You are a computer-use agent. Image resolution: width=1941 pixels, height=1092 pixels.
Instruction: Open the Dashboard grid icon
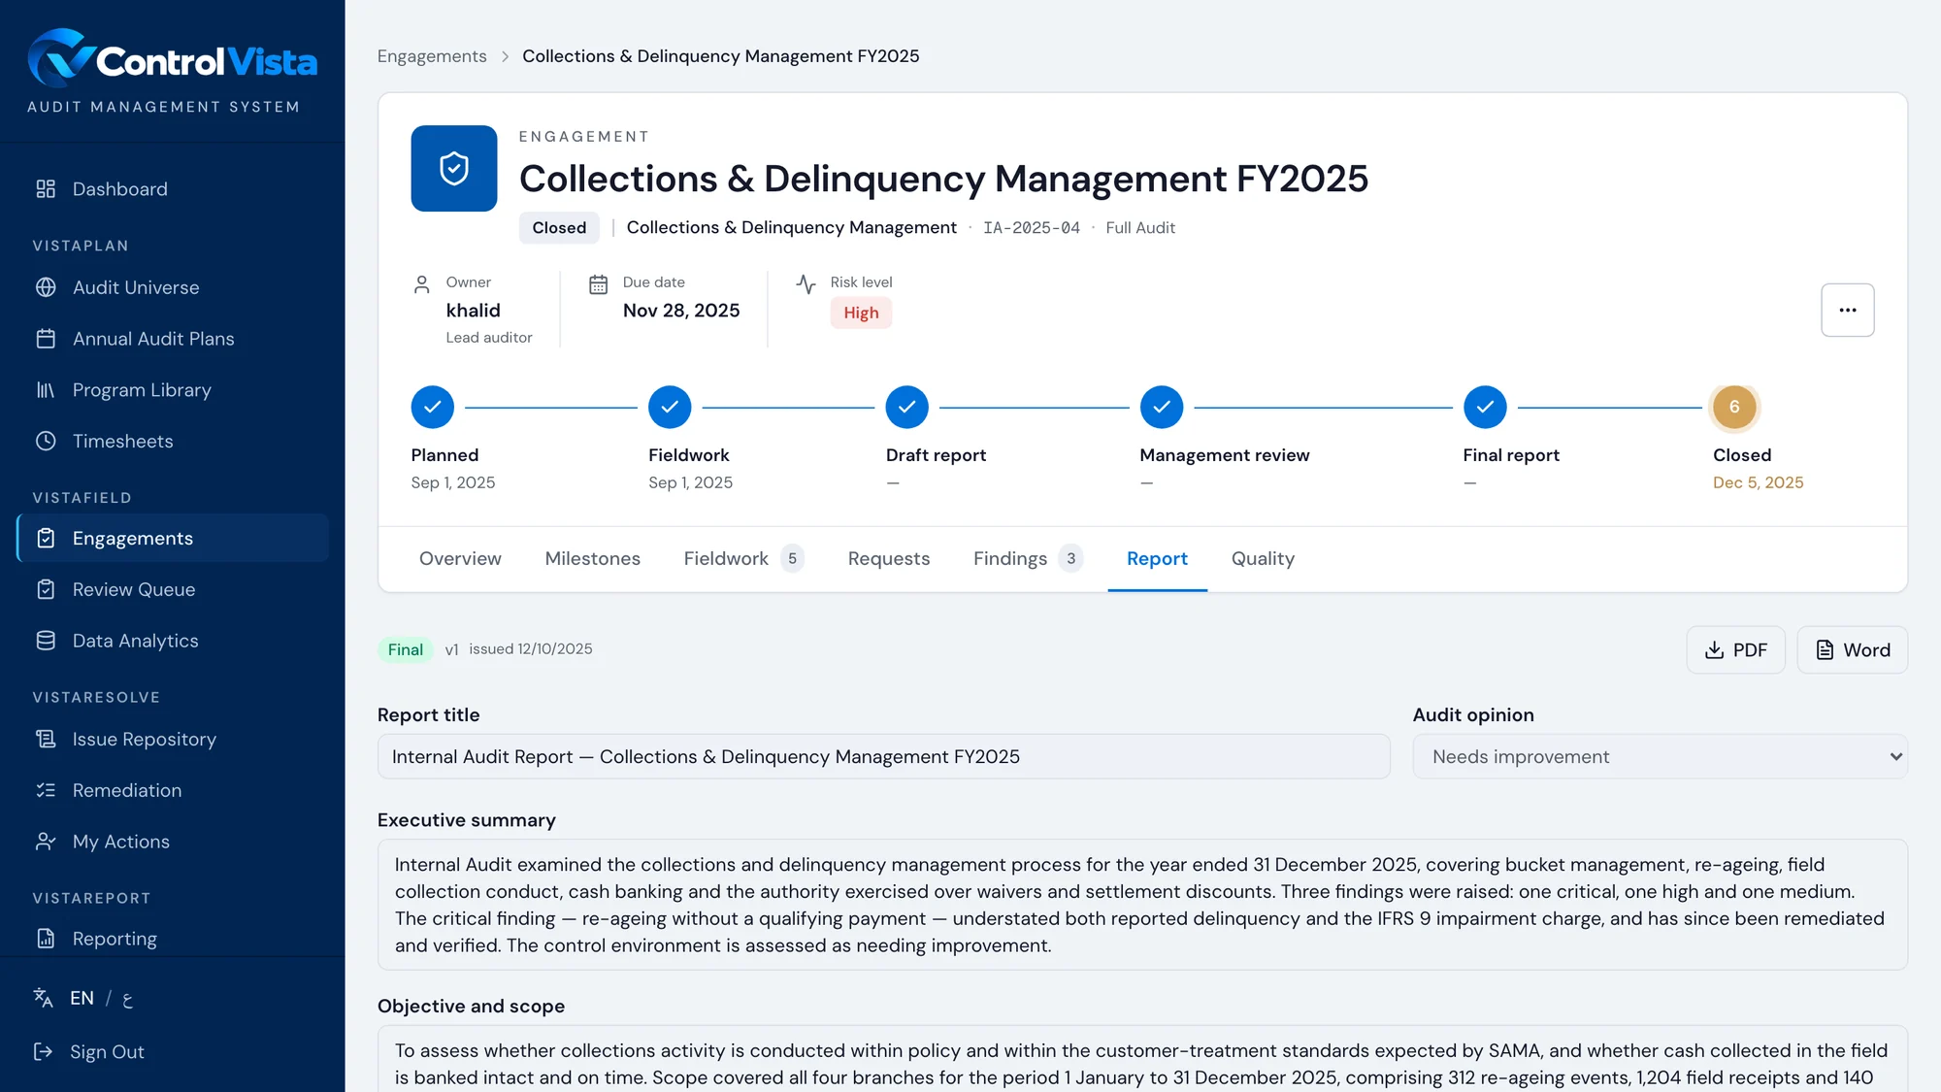point(46,188)
